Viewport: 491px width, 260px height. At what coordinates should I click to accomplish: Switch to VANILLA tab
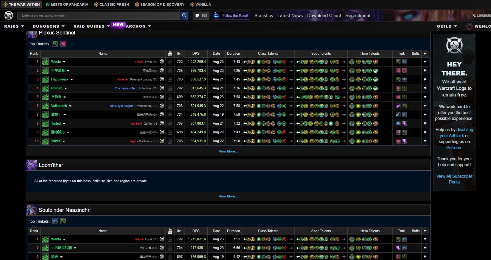coord(201,4)
